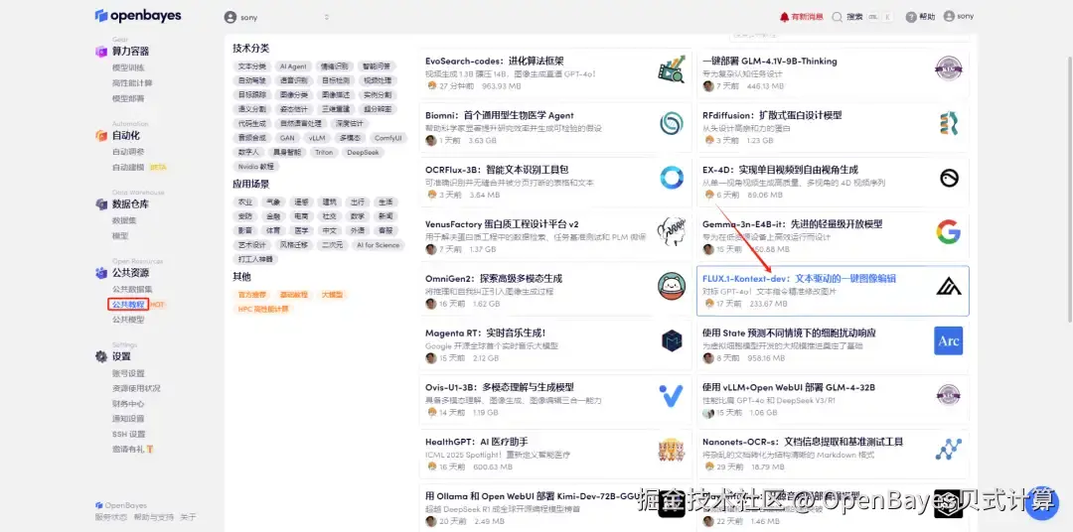The width and height of the screenshot is (1073, 532).
Task: Open the sony account switcher dropdown
Action: point(277,17)
